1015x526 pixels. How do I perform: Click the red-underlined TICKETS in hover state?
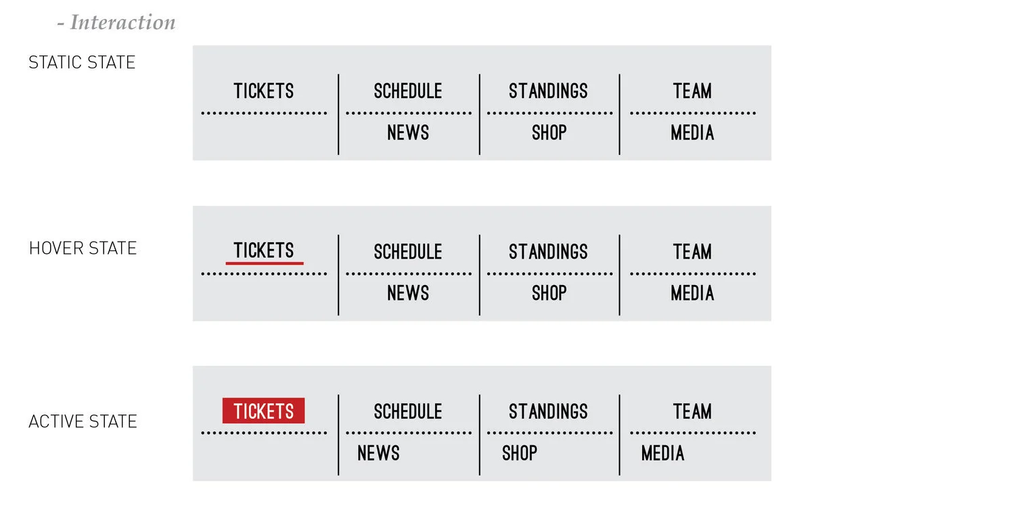pyautogui.click(x=264, y=250)
